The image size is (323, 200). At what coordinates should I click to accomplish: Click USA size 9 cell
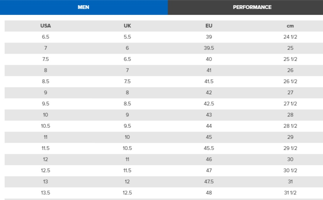[45, 92]
